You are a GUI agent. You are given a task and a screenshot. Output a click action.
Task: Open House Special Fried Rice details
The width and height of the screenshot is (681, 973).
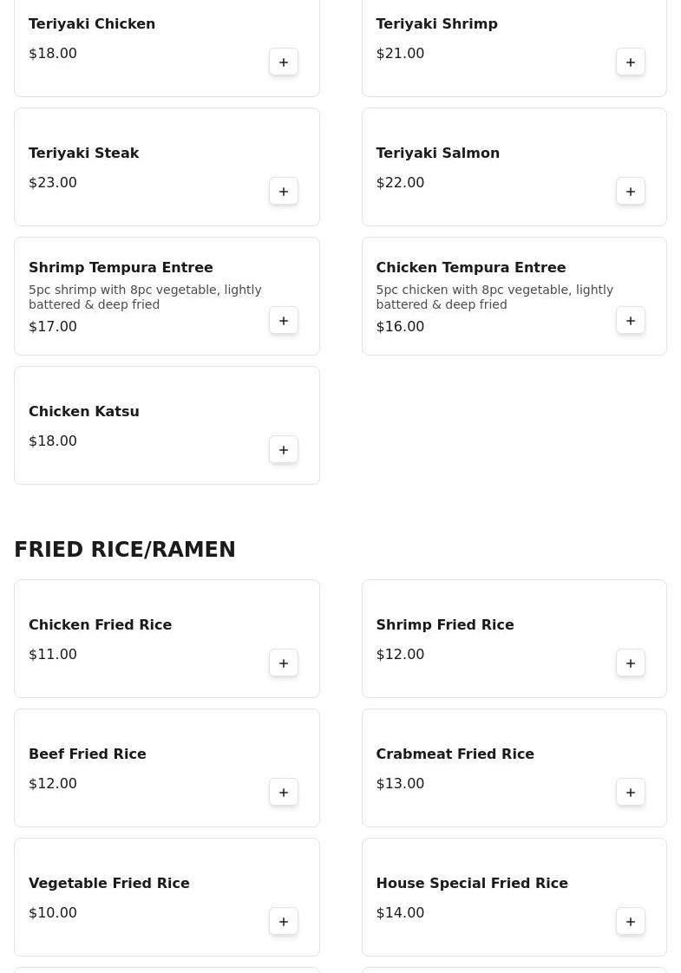pyautogui.click(x=472, y=884)
